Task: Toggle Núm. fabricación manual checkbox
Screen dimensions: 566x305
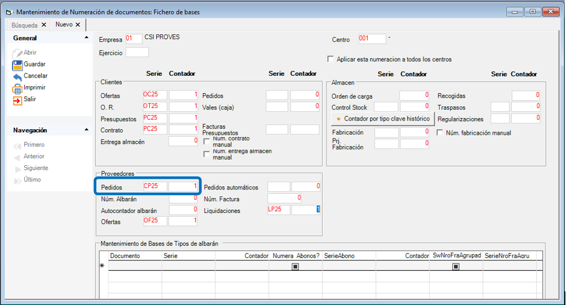Action: [x=440, y=133]
